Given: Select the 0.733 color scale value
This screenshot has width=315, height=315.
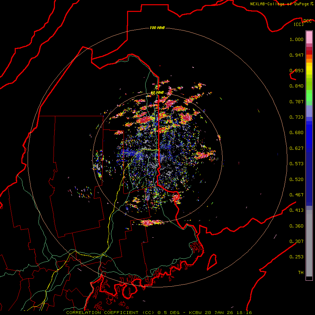Looking at the screenshot, I should click(x=296, y=117).
